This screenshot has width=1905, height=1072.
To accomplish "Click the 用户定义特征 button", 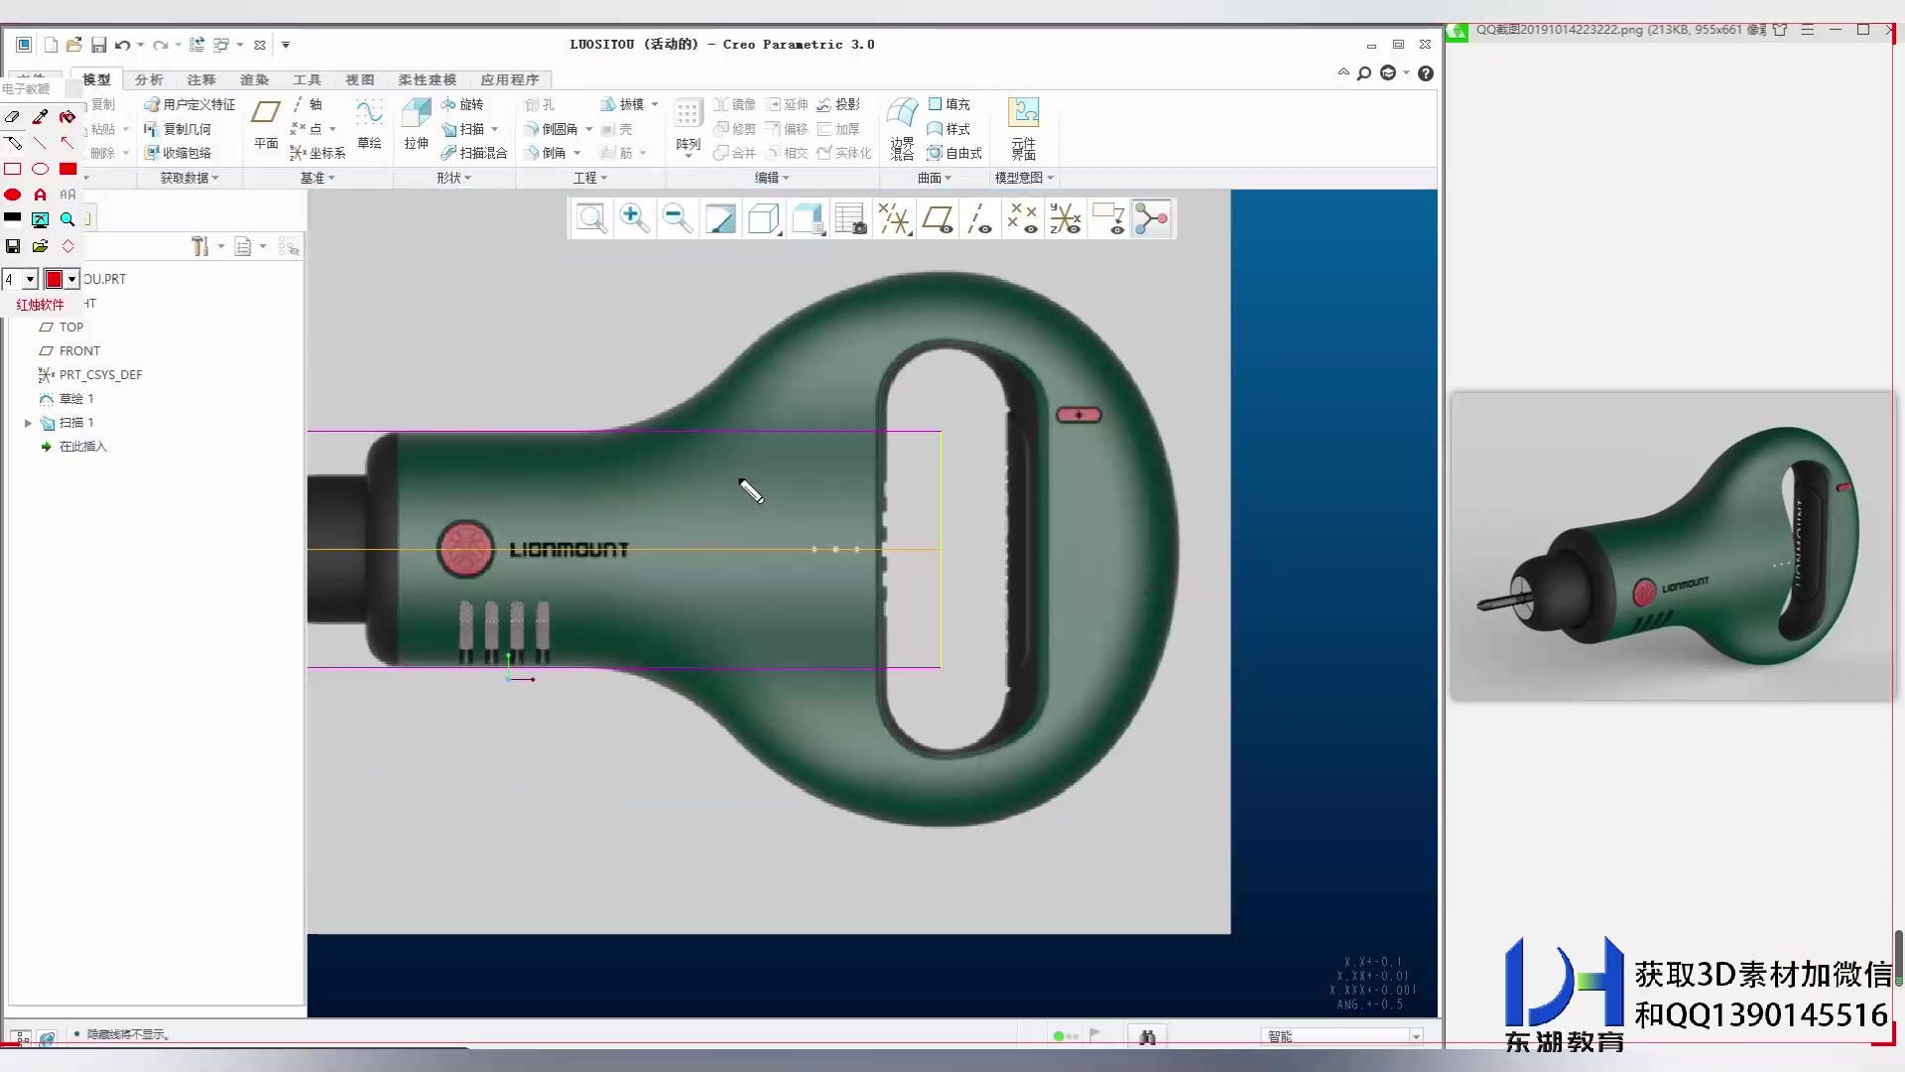I will (190, 104).
